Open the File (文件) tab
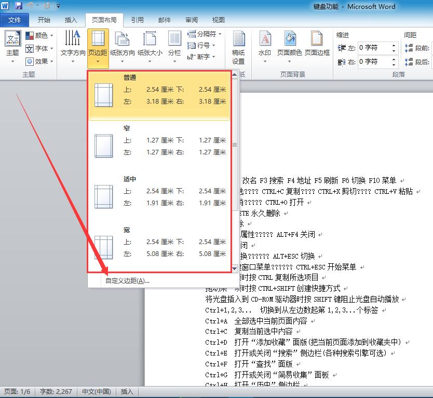Screen dimensions: 433x398 (15, 20)
